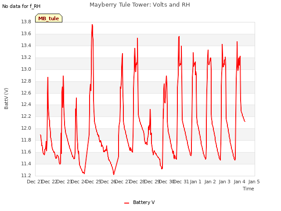Image resolution: width=281 pixels, height=211 pixels.
Task: Click the Jan 3 x-axis label
Action: click(224, 182)
